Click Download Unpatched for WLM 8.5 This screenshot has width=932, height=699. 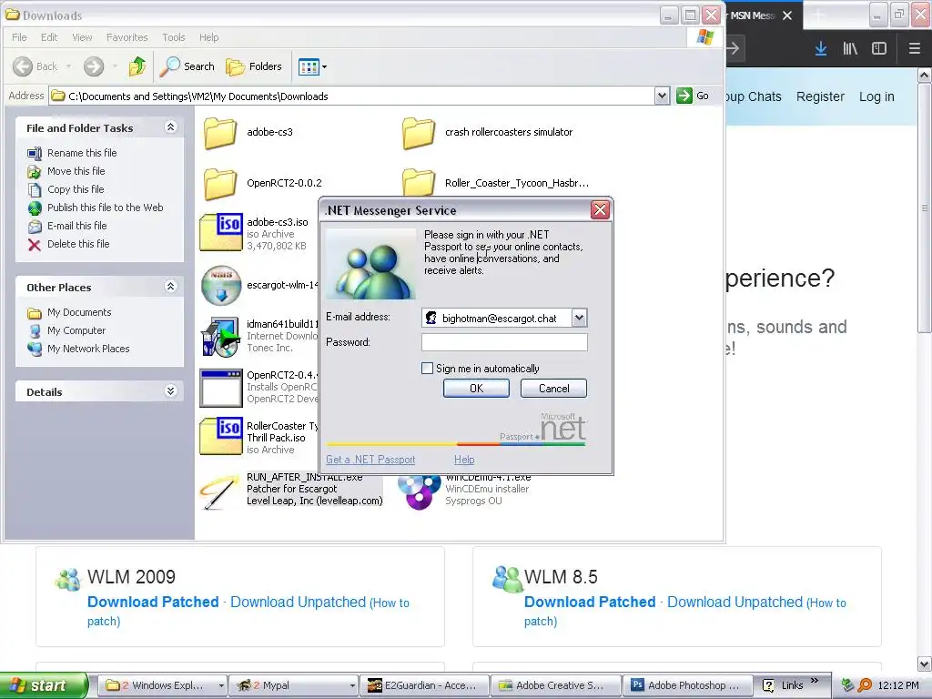(734, 603)
